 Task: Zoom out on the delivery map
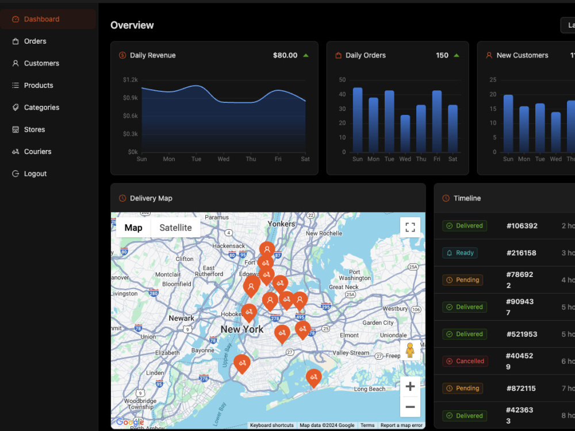point(410,407)
